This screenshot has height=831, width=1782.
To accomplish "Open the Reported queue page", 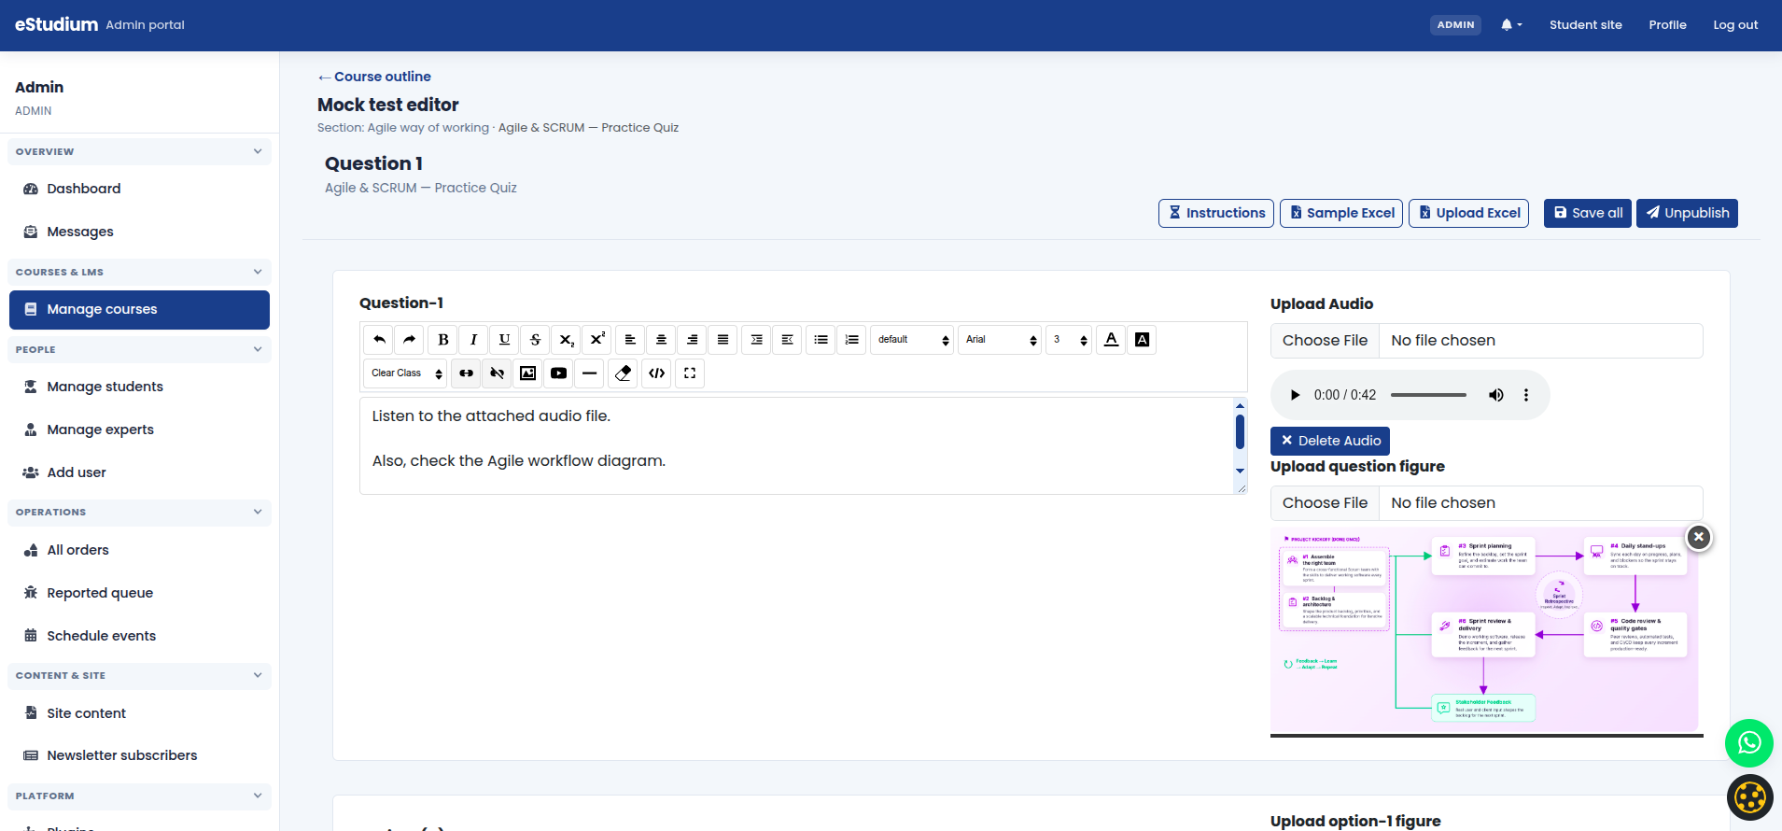I will (x=139, y=593).
